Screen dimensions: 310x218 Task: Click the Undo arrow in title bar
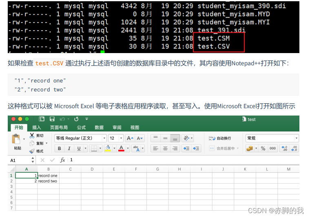62,119
